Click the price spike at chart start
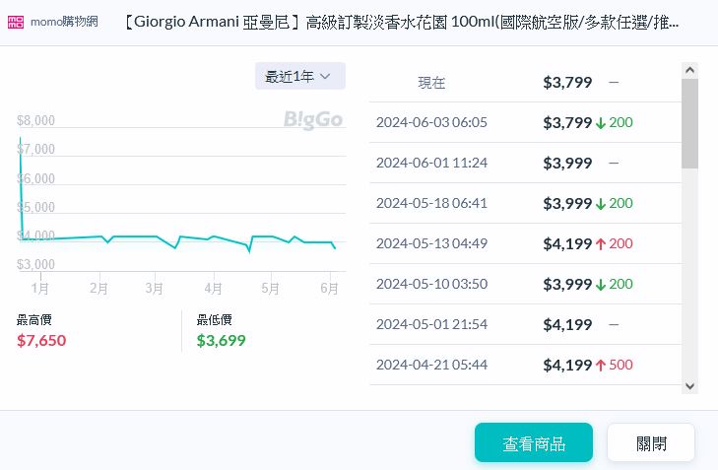This screenshot has height=470, width=718. pos(19,143)
